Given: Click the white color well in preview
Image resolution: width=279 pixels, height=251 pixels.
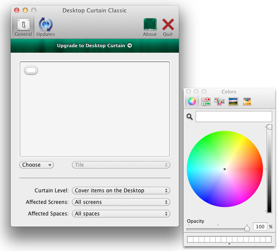Looking at the screenshot, I should point(31,70).
